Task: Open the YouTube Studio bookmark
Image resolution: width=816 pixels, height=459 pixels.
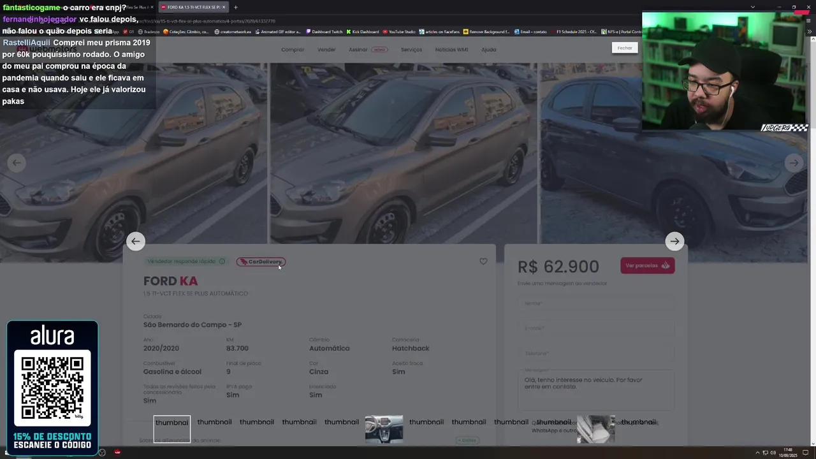Action: pos(399,31)
